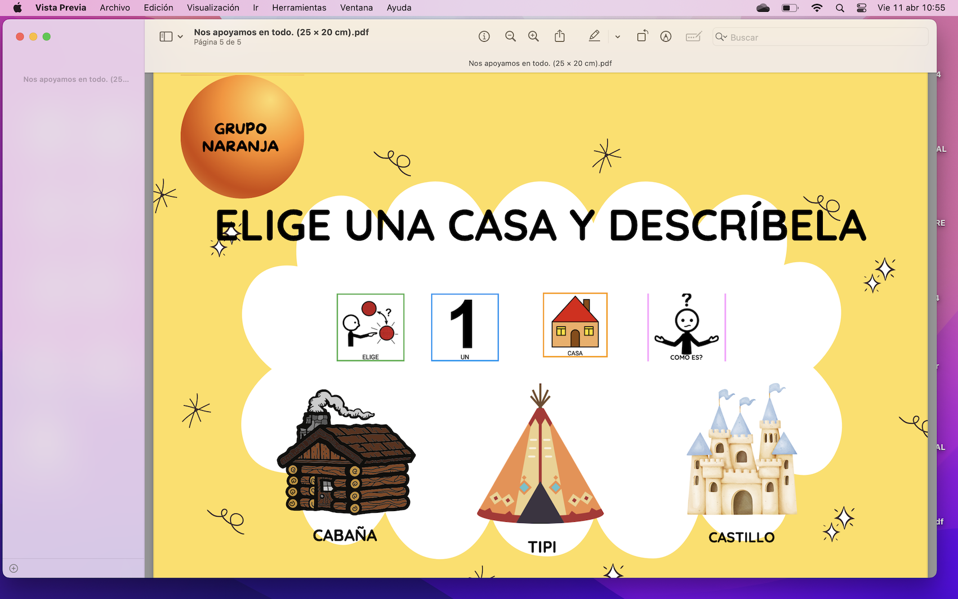Expand the sidebar view options chevron
This screenshot has width=958, height=599.
tap(180, 36)
